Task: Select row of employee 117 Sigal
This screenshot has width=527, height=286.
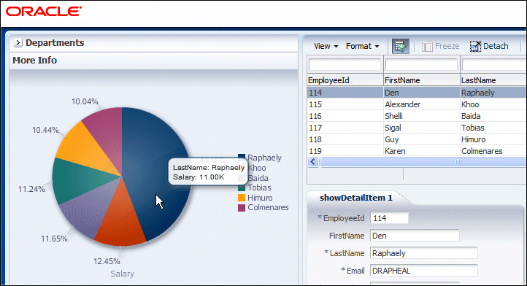Action: tap(417, 128)
